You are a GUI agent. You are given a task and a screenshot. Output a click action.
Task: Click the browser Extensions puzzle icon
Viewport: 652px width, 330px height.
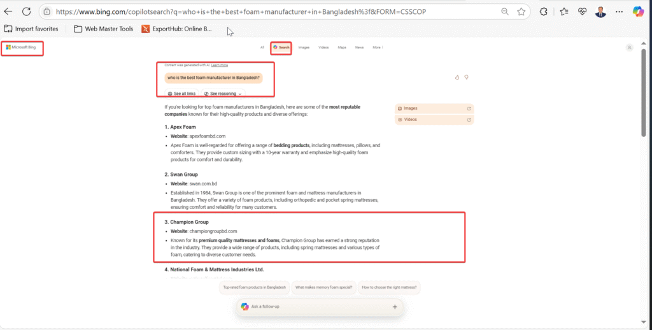click(x=543, y=11)
